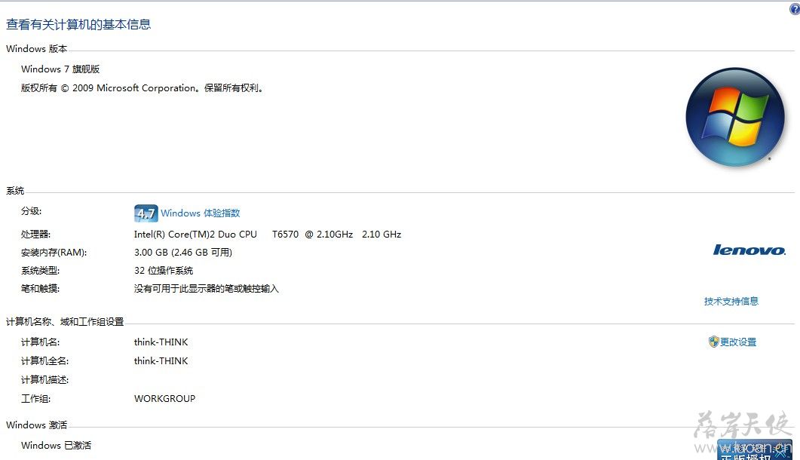Click the 32 位操作系统 value
The width and height of the screenshot is (800, 460).
(164, 271)
